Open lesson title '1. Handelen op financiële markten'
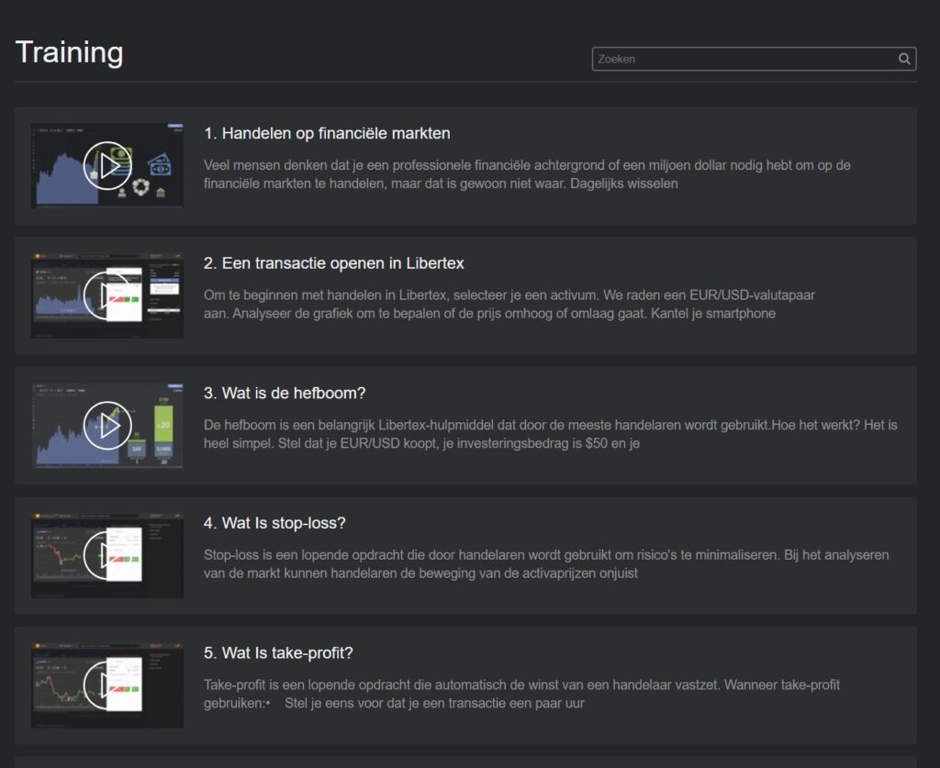940x768 pixels. coord(327,134)
